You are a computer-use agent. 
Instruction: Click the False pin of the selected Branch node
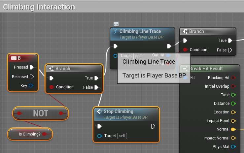(96, 87)
